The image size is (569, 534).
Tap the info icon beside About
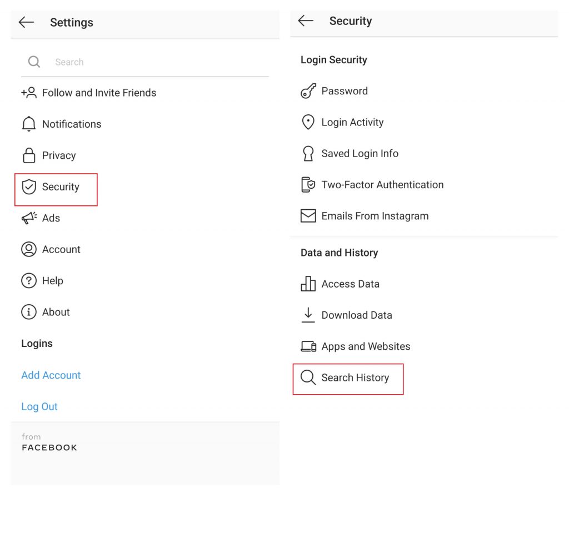click(x=29, y=312)
